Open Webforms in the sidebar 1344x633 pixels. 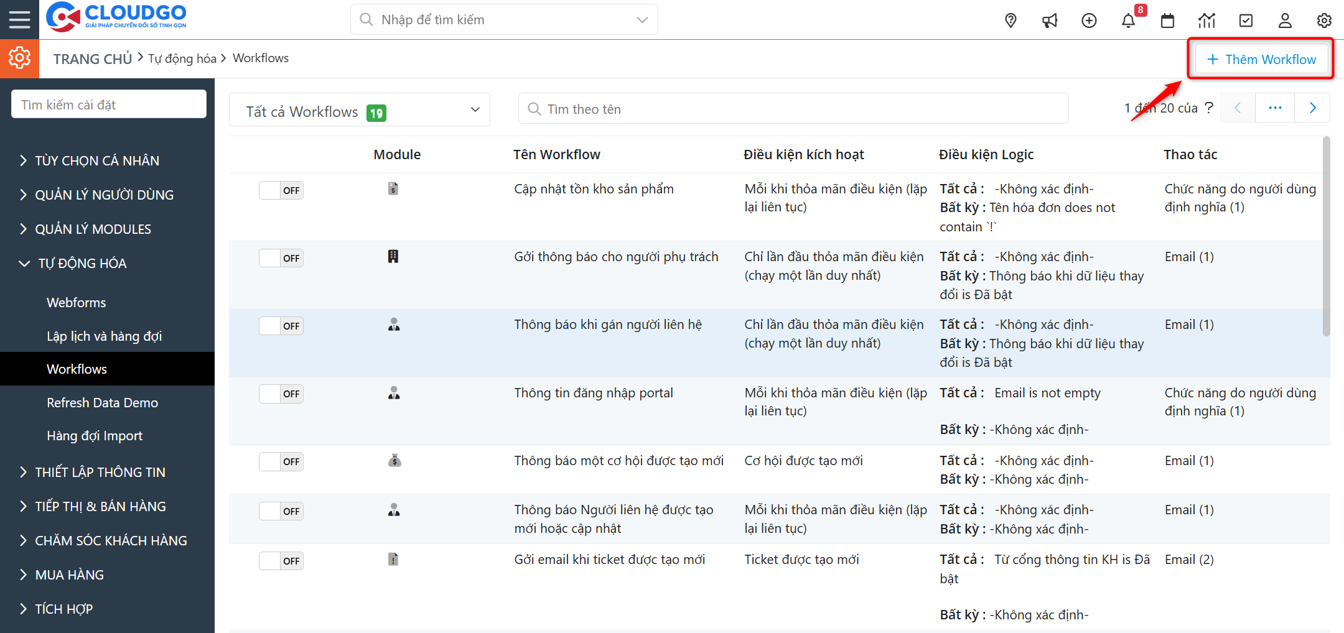(77, 302)
